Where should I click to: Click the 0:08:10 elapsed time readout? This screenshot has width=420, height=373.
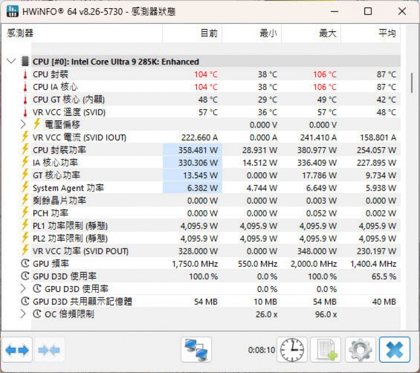pyautogui.click(x=261, y=350)
